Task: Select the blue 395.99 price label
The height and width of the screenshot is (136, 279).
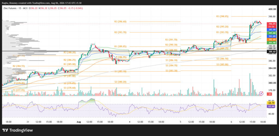Action: coord(272,30)
